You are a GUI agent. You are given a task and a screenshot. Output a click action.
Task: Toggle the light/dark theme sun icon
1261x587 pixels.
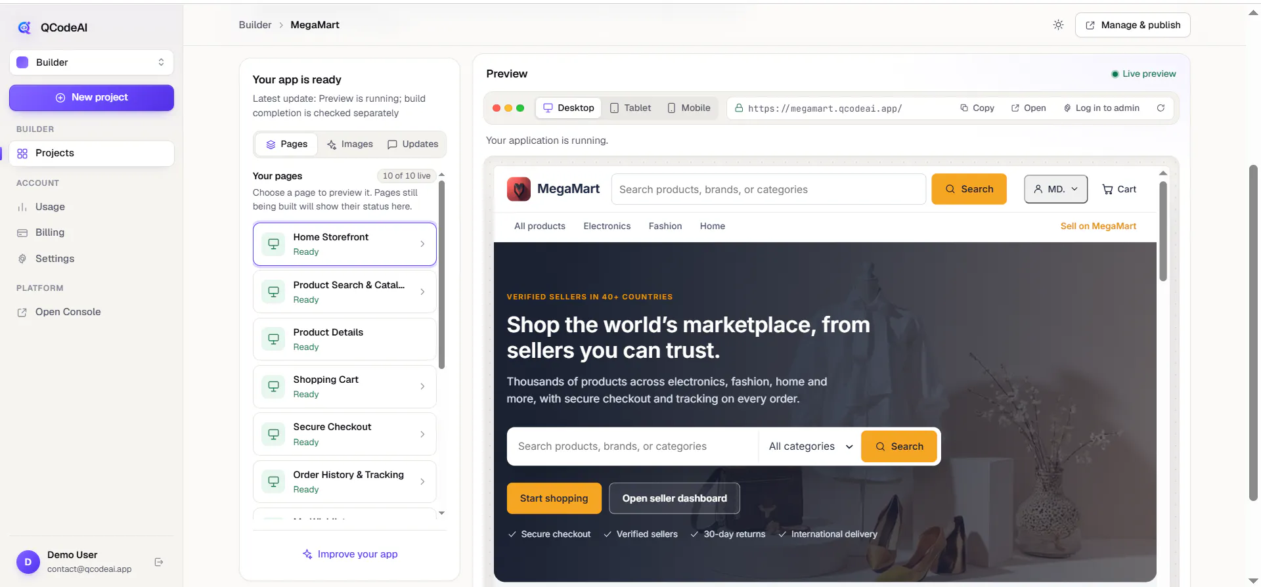coord(1058,25)
